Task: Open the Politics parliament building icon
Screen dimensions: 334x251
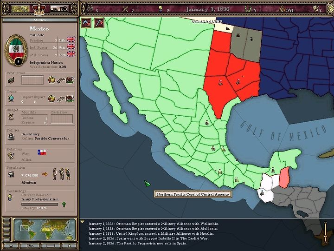Action: pyautogui.click(x=11, y=137)
